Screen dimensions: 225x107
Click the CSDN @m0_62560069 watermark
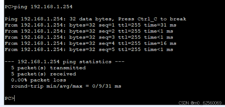click(x=200, y=103)
